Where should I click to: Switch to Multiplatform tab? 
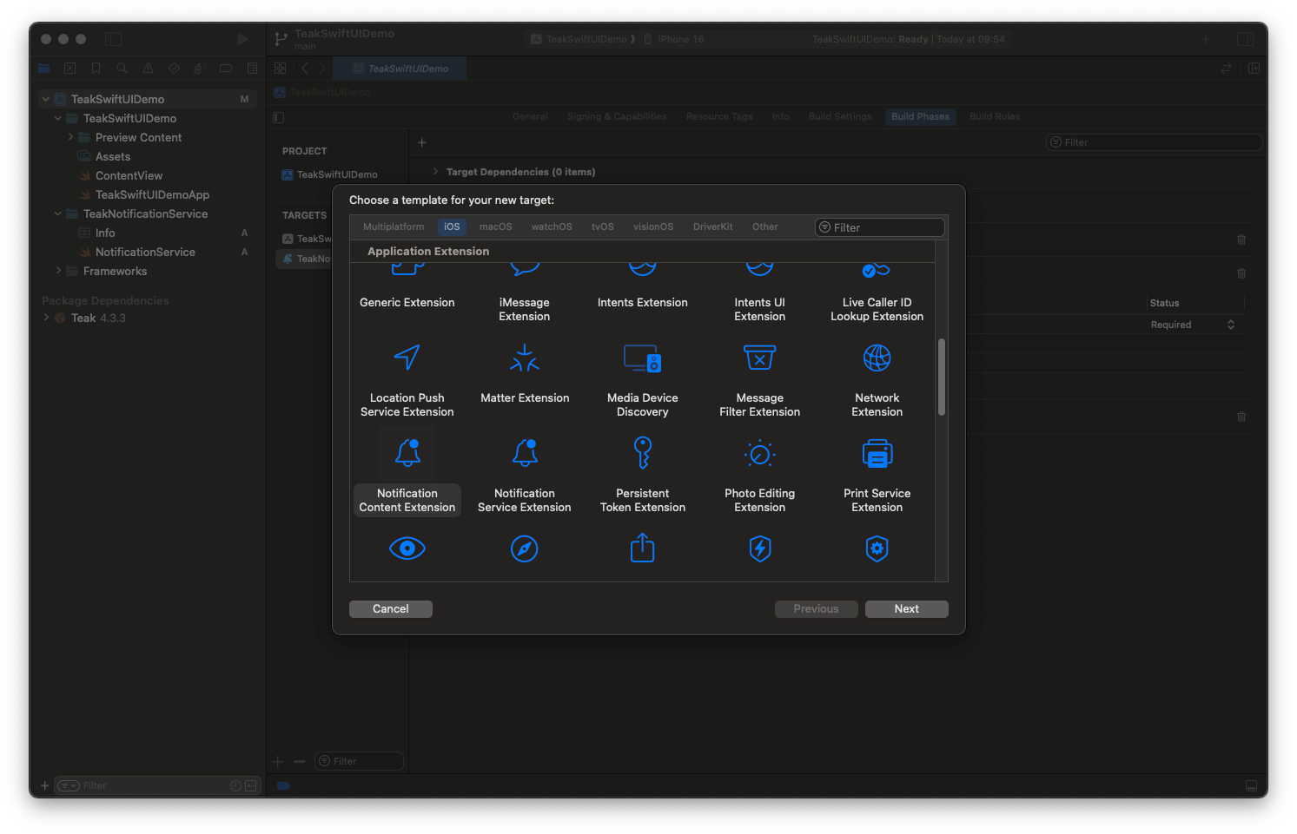click(x=394, y=227)
